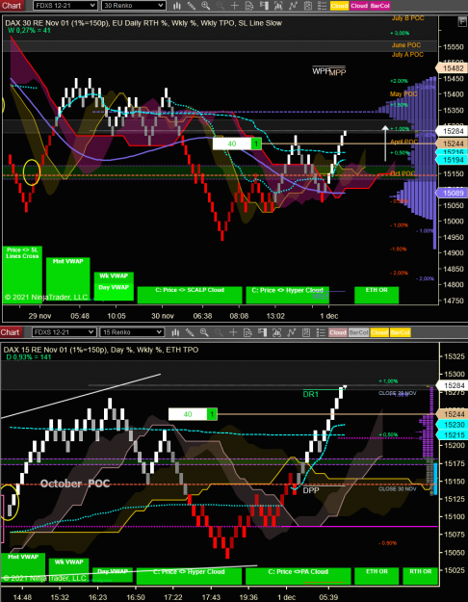Screen dimensions: 468x602
Task: Open Strategies in top chart toolbar
Action: point(307,6)
